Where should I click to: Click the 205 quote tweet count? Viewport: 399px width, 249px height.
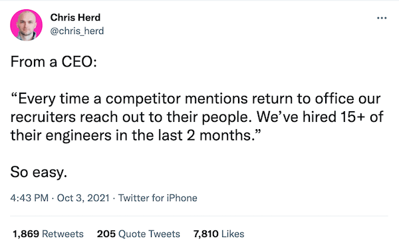[x=106, y=234]
